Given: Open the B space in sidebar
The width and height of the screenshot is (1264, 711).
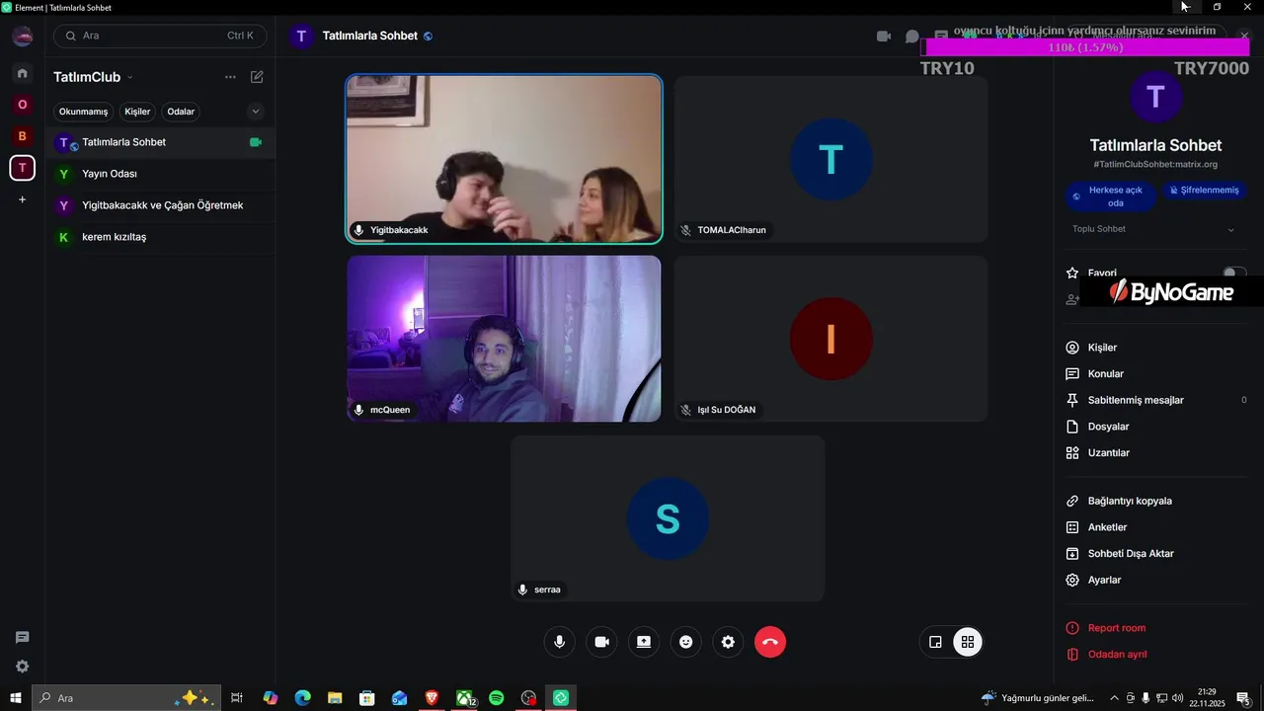Looking at the screenshot, I should pos(22,136).
